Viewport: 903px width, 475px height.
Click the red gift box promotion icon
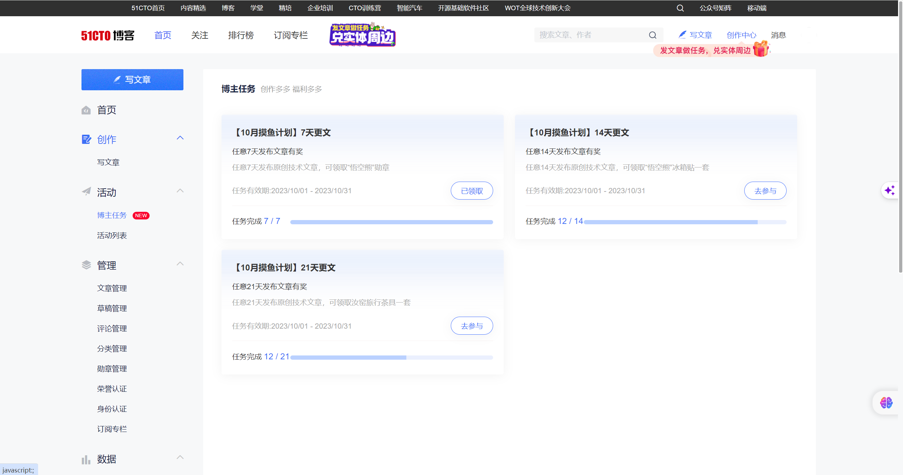760,49
